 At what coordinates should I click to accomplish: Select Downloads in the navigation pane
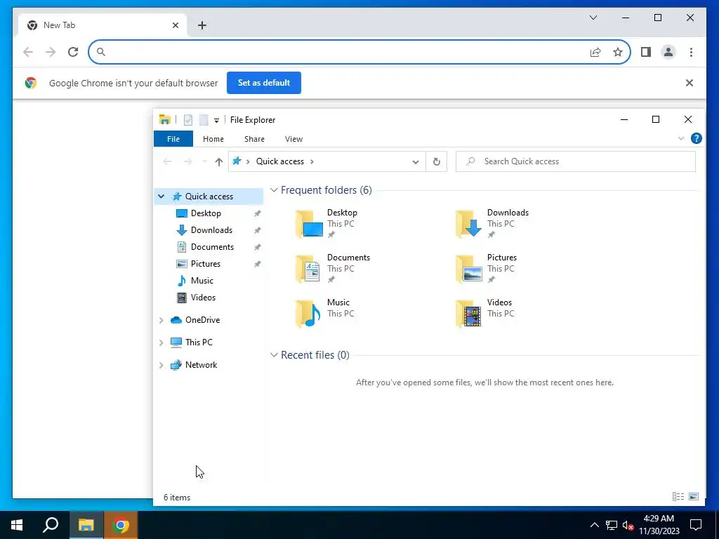click(211, 230)
